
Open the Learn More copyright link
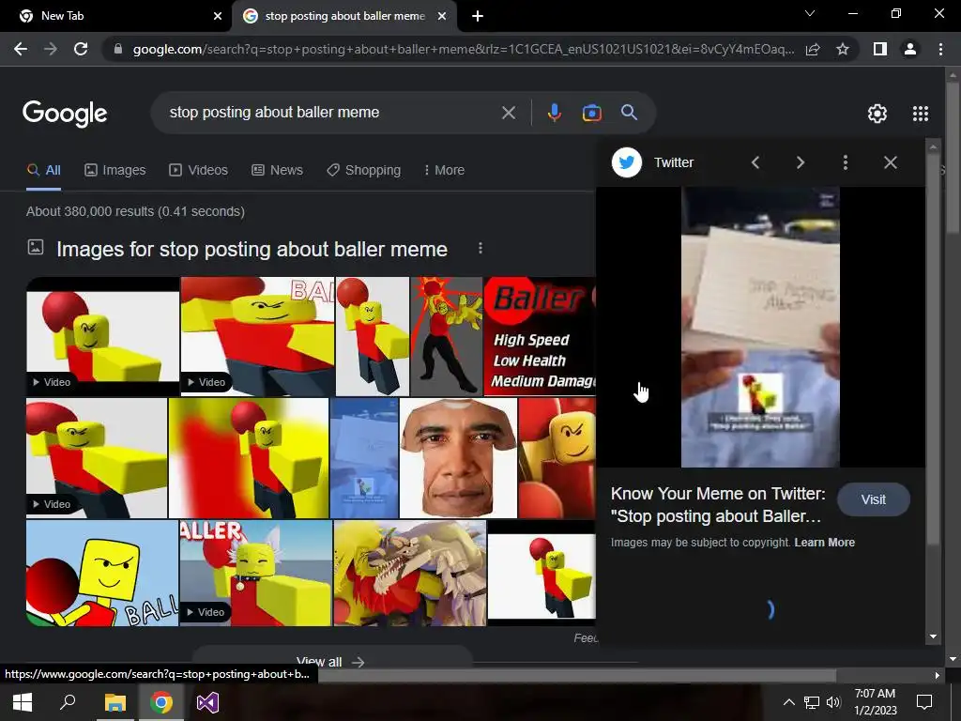(x=824, y=543)
